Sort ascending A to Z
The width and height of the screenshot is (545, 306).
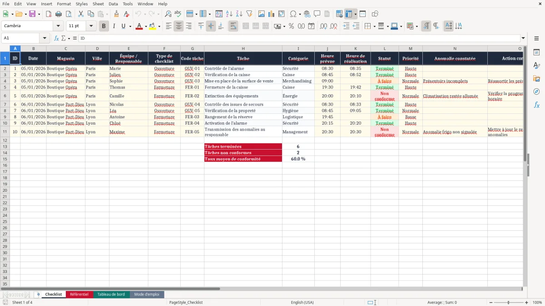[x=229, y=14]
